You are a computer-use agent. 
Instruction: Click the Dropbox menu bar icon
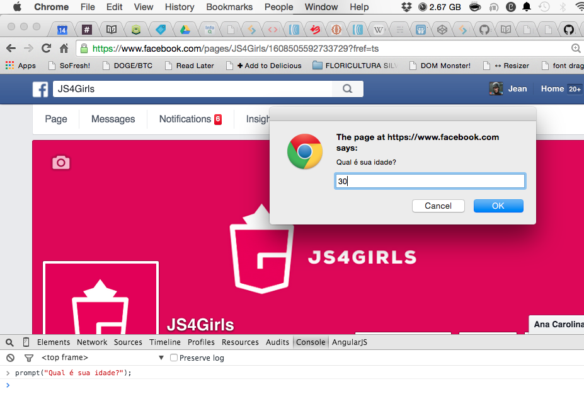tap(407, 7)
